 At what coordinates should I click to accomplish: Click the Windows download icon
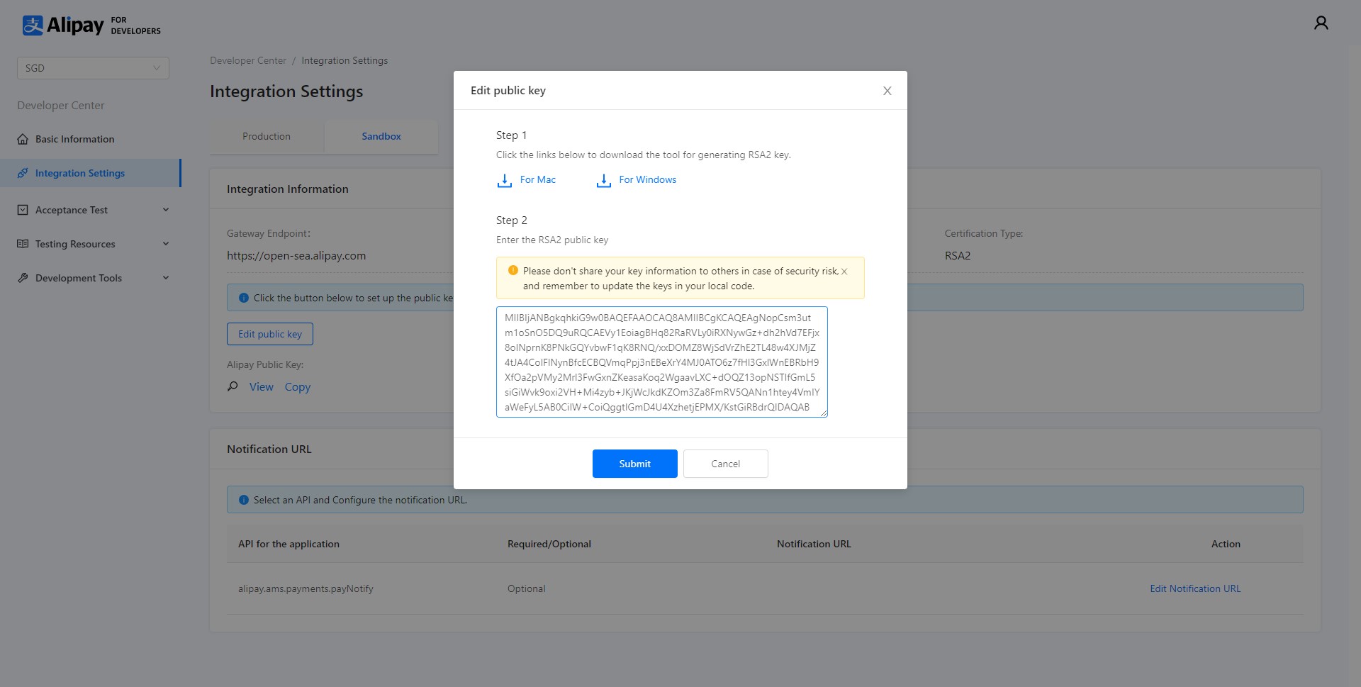coord(603,181)
